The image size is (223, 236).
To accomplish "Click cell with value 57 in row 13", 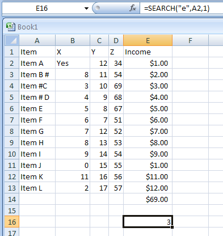I will pos(116,188).
